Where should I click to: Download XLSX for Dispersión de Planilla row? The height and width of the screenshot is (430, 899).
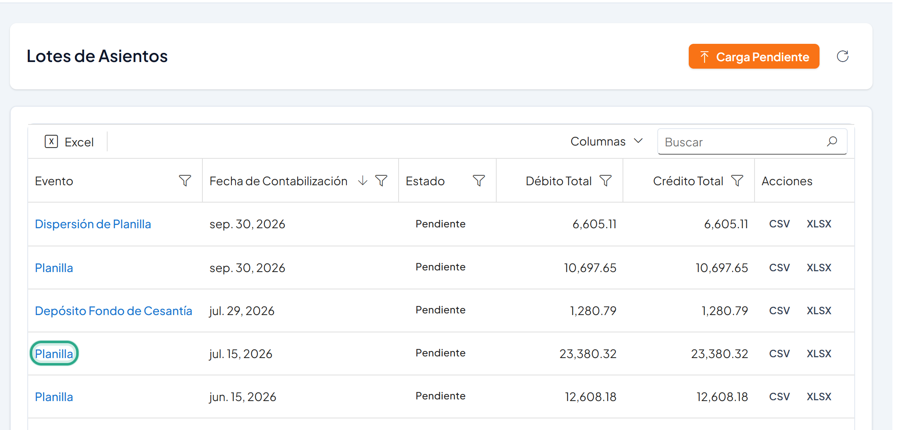point(819,224)
